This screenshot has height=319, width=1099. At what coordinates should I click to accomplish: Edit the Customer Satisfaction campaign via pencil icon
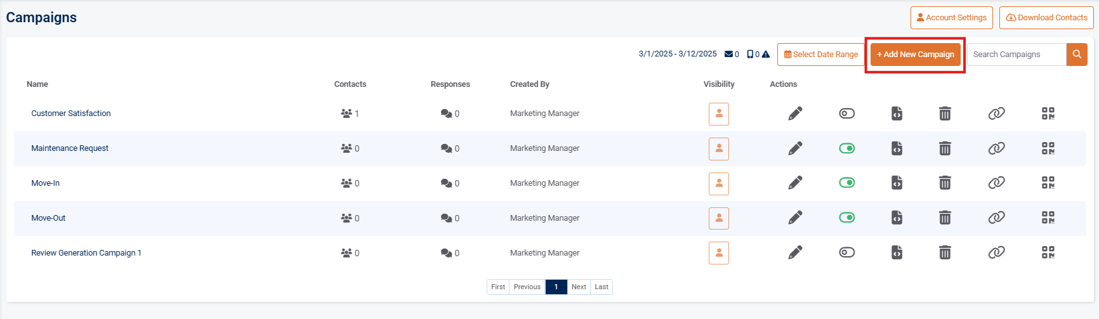pyautogui.click(x=795, y=114)
